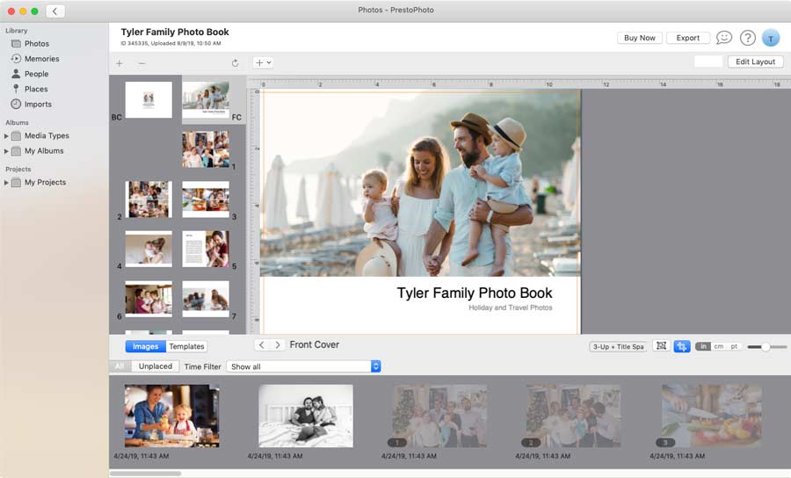Select page 7 thumbnail
This screenshot has height=478, width=791.
(206, 299)
